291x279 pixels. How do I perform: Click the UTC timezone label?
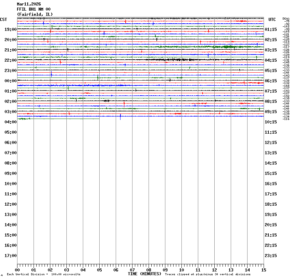(272, 20)
